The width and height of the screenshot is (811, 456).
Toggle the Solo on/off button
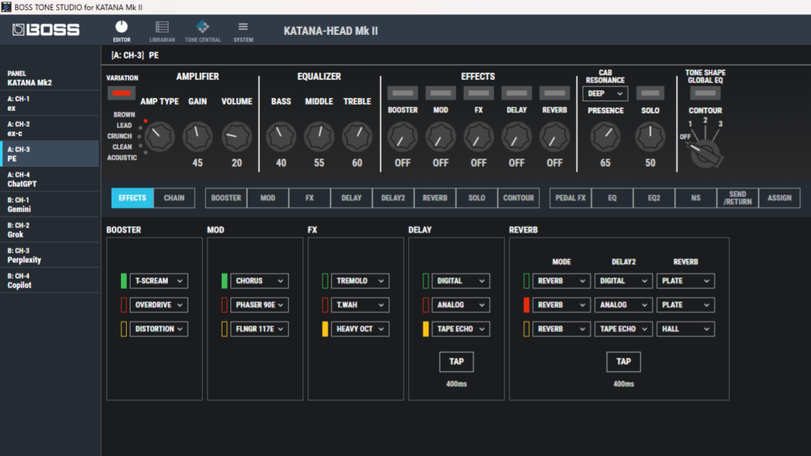[x=650, y=93]
